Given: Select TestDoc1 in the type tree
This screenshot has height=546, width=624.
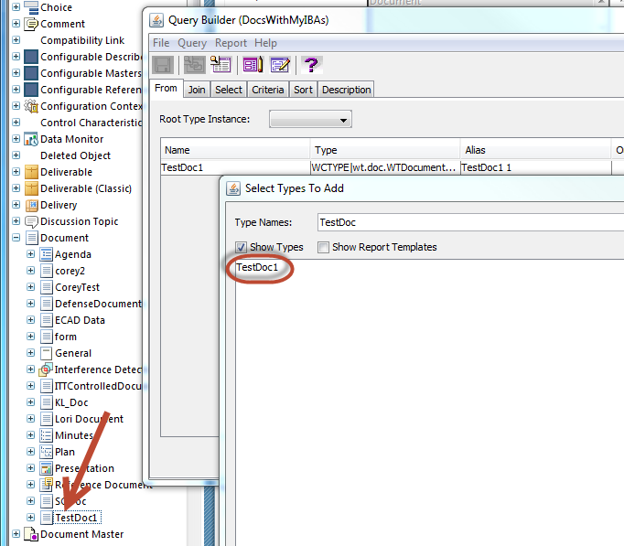Looking at the screenshot, I should click(76, 518).
